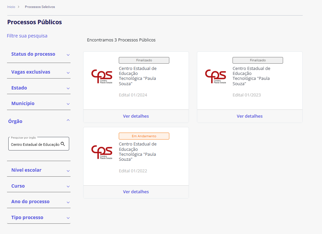Viewport: 322px width, 234px height.
Task: Open the Estado filter section
Action: coord(68,88)
